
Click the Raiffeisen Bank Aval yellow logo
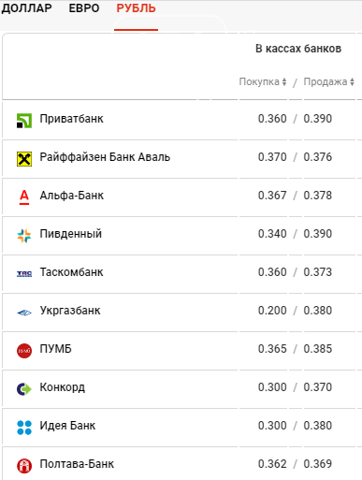click(24, 159)
